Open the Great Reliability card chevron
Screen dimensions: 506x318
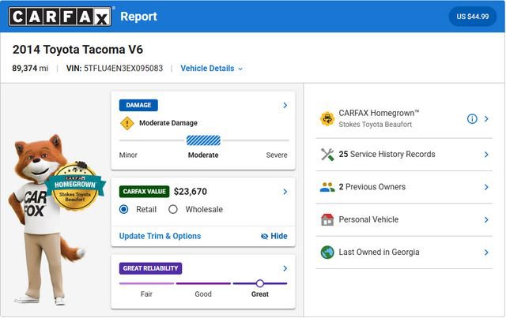(x=285, y=268)
